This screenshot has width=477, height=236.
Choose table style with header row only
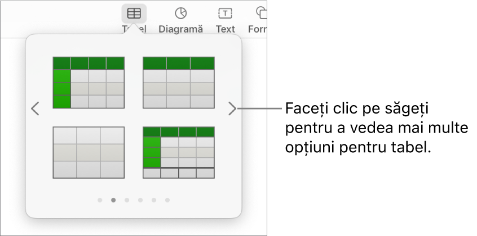(x=179, y=83)
